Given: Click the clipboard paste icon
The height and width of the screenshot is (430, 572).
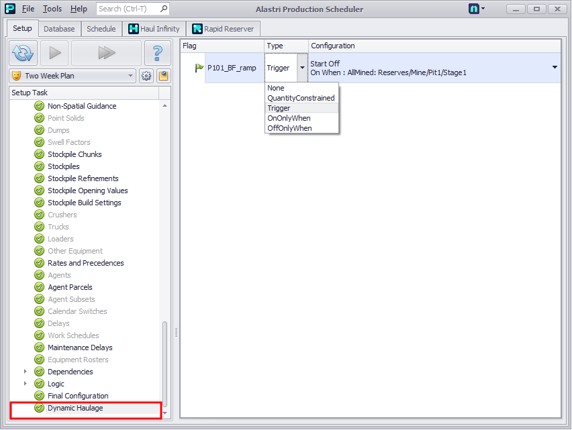Looking at the screenshot, I should click(x=163, y=76).
